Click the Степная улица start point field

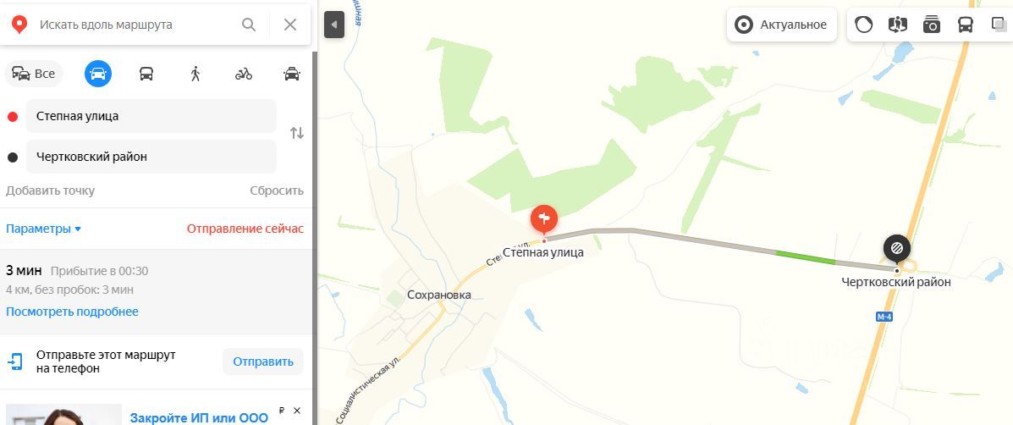coord(151,116)
